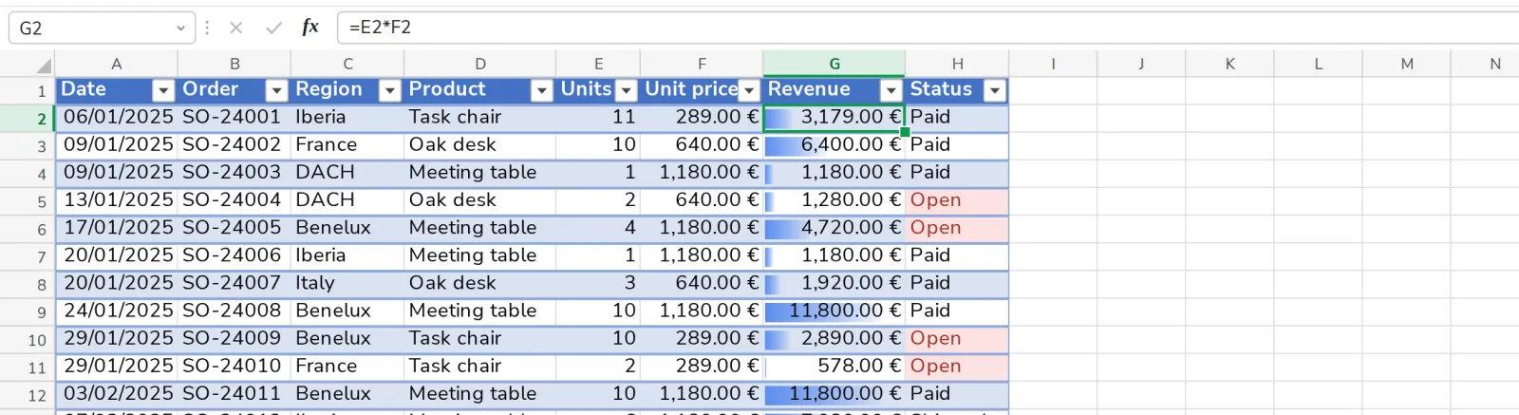Cancel the formula bar entry (X icon)

click(235, 28)
